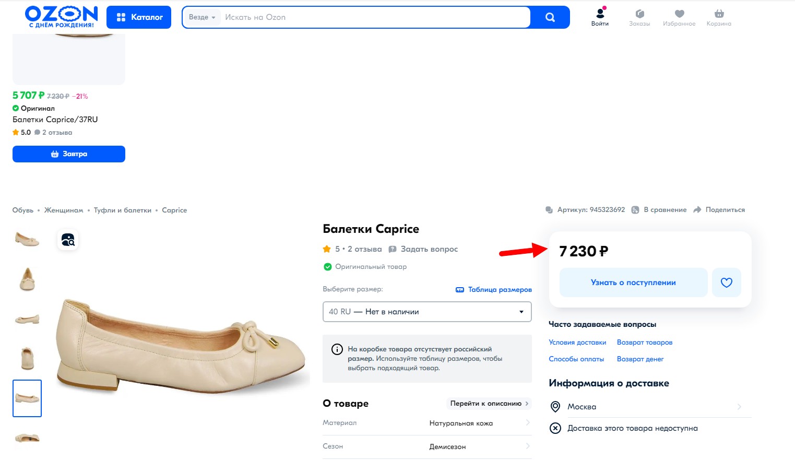Open Возврат товаров link

tap(645, 343)
